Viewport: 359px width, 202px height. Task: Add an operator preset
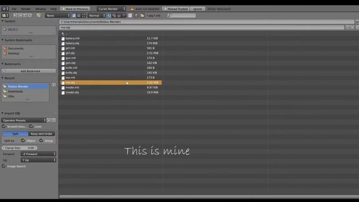coord(49,120)
